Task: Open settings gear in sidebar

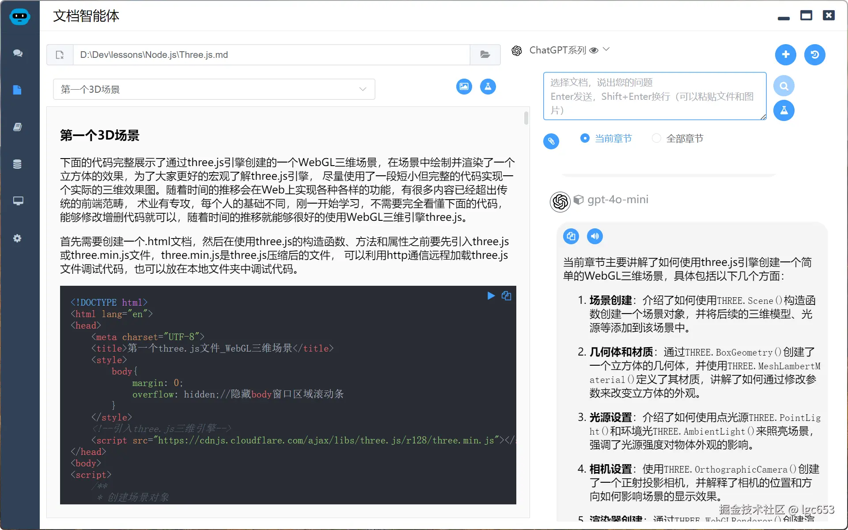Action: pos(18,238)
